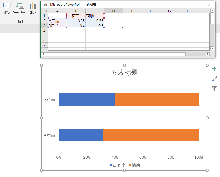Screen dimensions: 220x177
Task: Select row 4 header
Action: (44, 31)
